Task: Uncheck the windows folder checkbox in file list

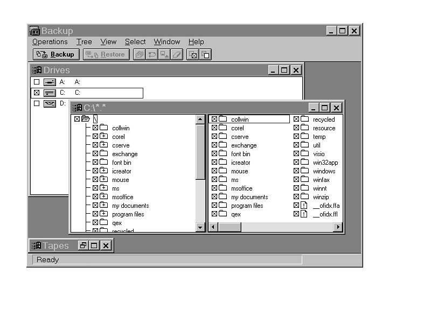Action: coord(296,171)
